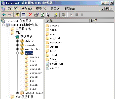
Task: Select computer folder in right list
Action: point(56,43)
